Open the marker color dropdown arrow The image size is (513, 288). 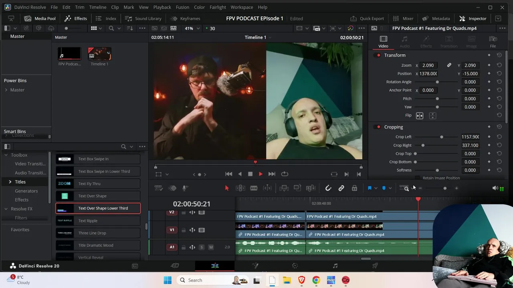click(x=390, y=188)
